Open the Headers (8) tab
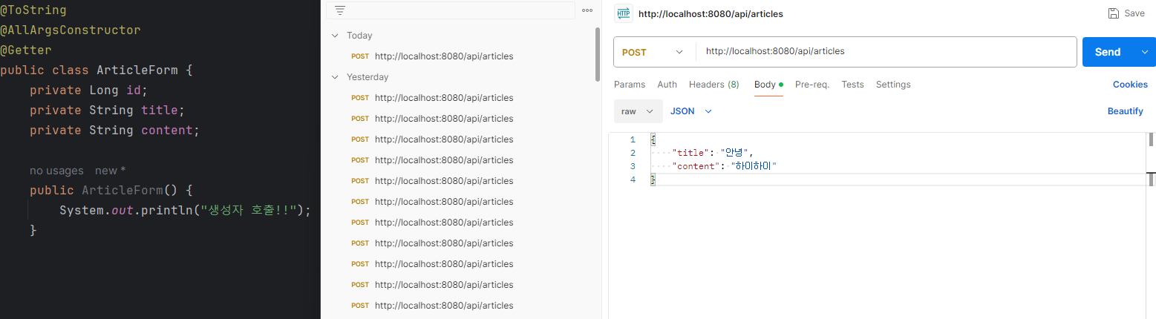This screenshot has height=319, width=1156. coord(713,85)
